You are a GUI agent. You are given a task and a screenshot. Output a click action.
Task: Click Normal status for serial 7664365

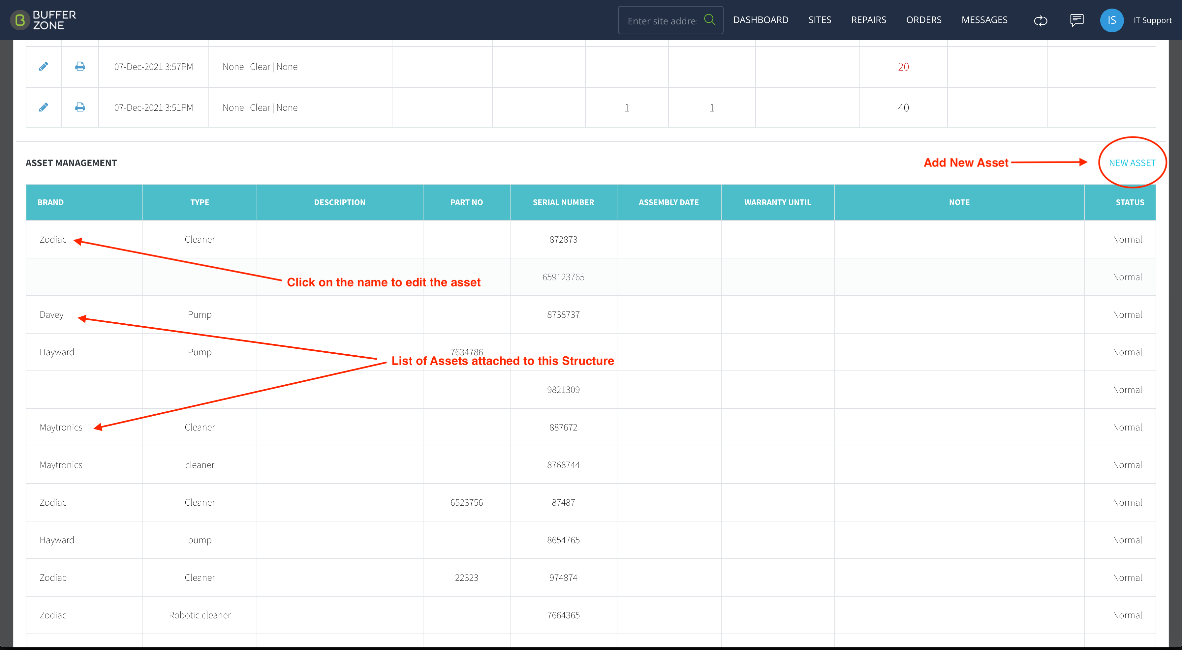pyautogui.click(x=1127, y=616)
